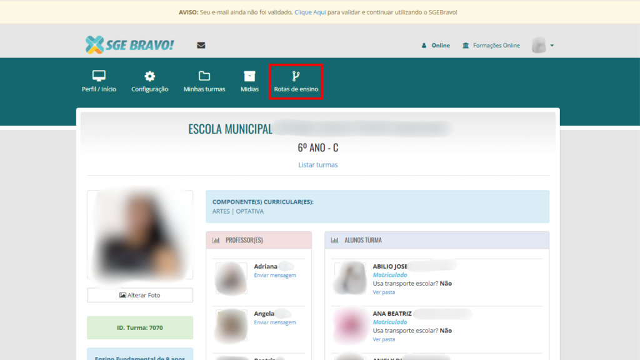640x360 pixels.
Task: Open the Listar turmas link
Action: click(x=318, y=165)
